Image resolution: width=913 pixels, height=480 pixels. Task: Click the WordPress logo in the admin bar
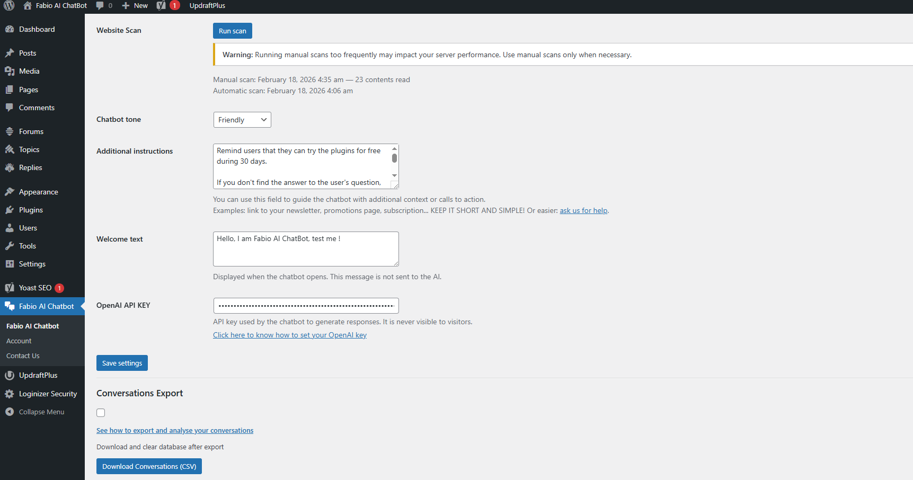pos(8,6)
